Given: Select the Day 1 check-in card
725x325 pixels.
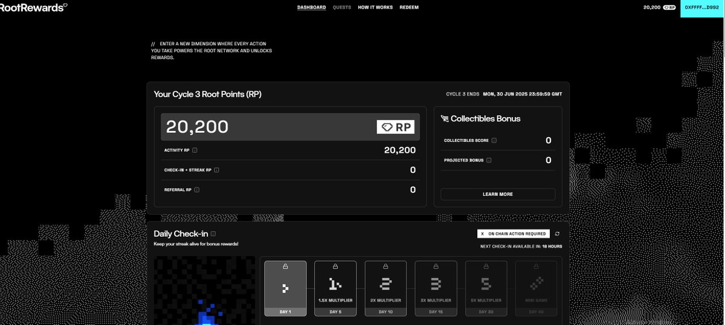Looking at the screenshot, I should pyautogui.click(x=285, y=288).
